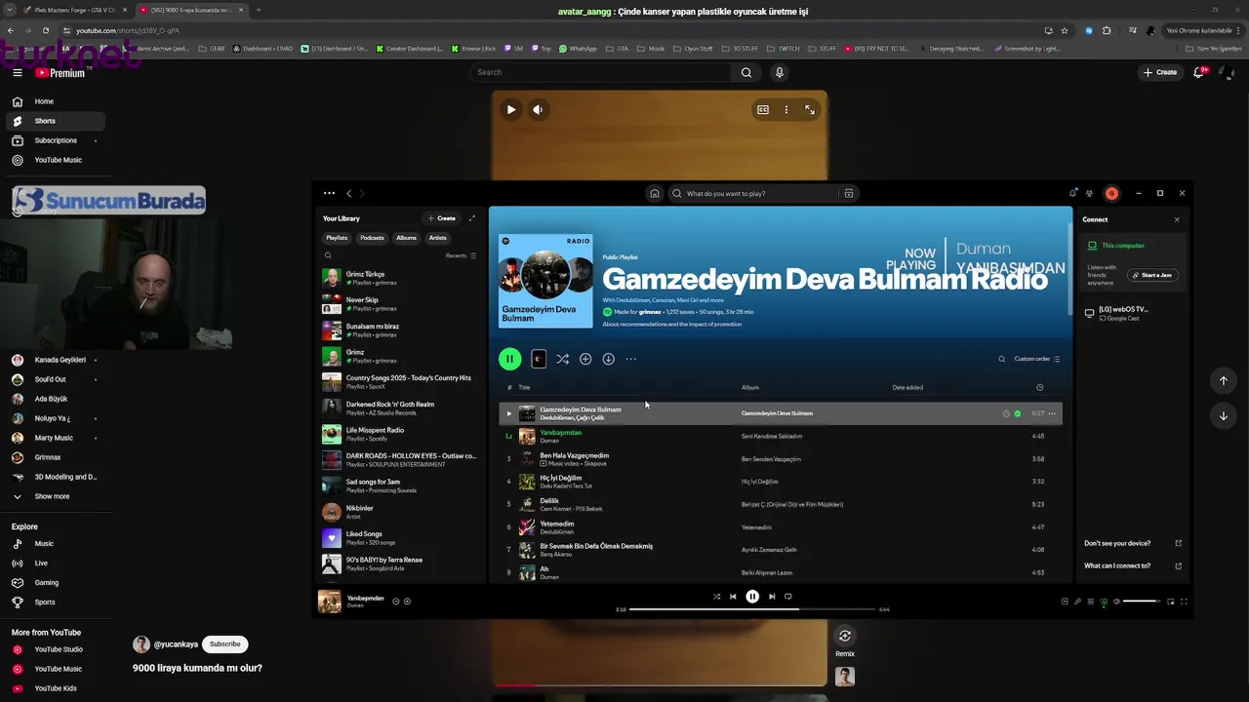Subscribe to @yucankaya channel

224,643
